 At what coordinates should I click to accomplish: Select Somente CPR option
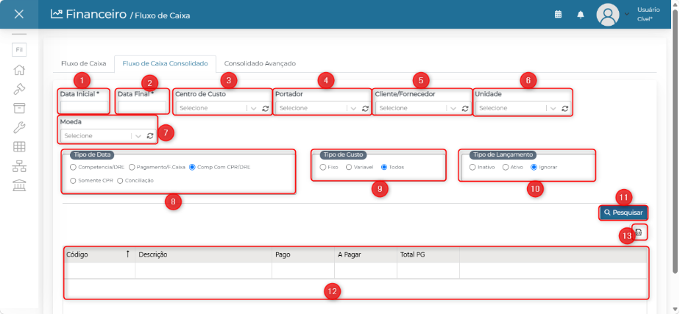[x=73, y=181]
